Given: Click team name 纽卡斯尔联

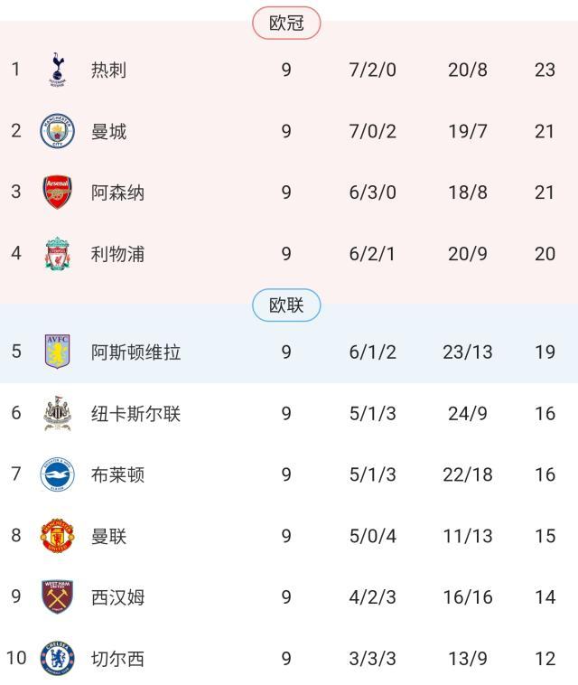Looking at the screenshot, I should 135,413.
